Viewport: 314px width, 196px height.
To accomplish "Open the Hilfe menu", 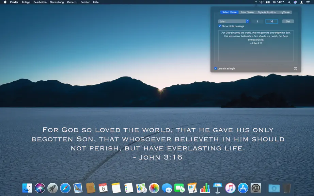I will 96,2.
